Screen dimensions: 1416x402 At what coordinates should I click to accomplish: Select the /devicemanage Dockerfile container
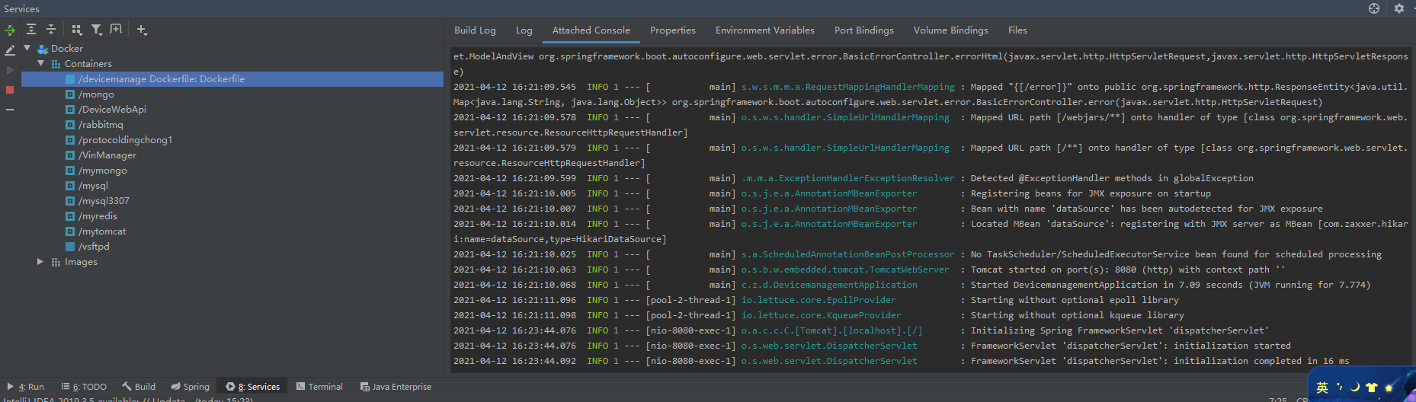coord(232,78)
